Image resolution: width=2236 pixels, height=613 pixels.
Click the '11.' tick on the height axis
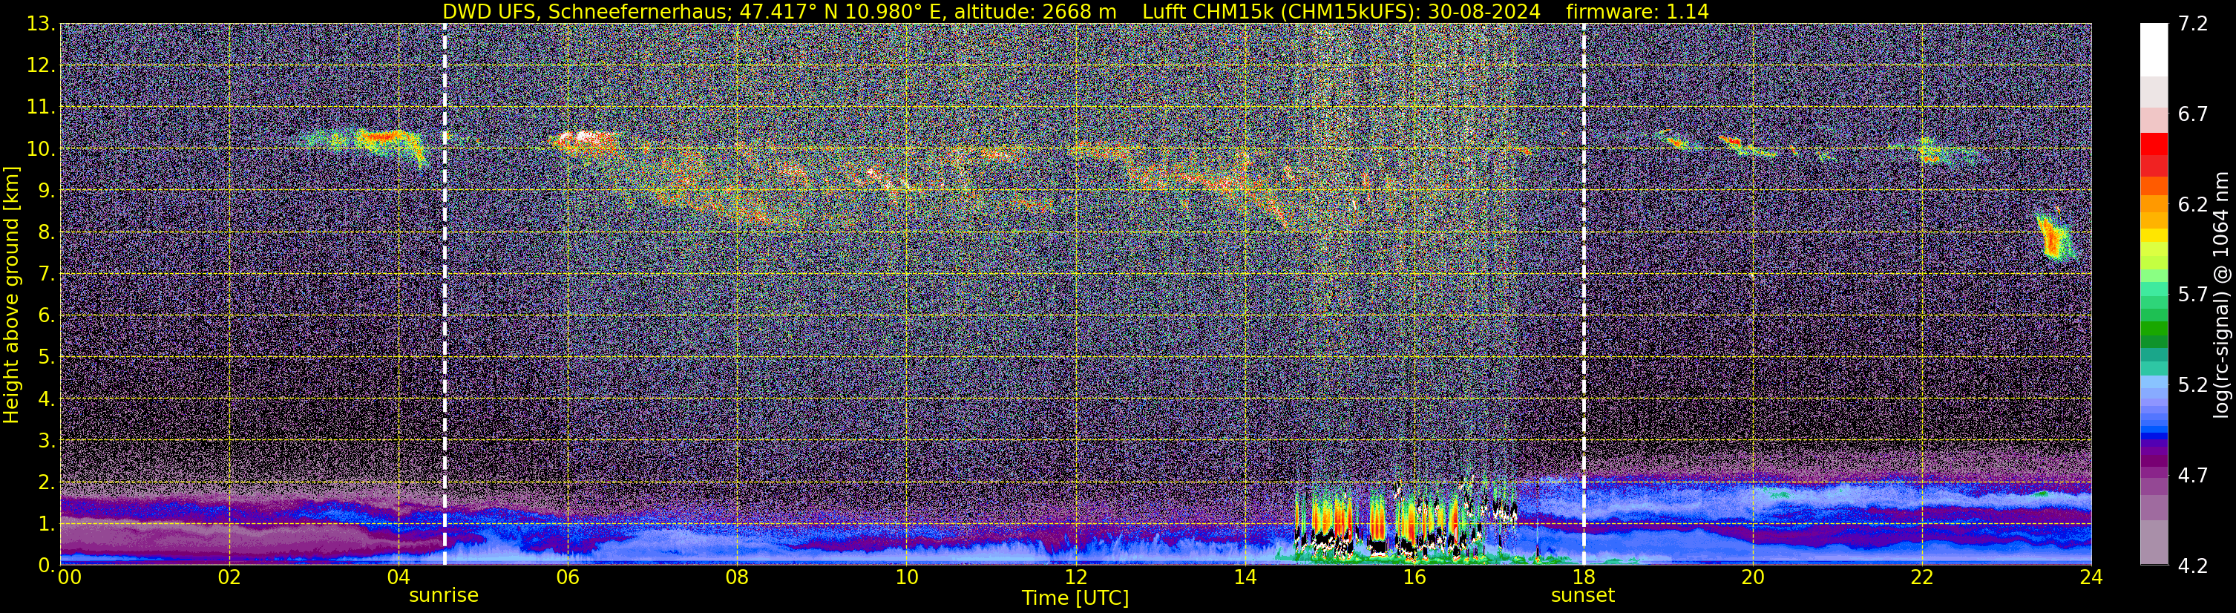coord(40,108)
